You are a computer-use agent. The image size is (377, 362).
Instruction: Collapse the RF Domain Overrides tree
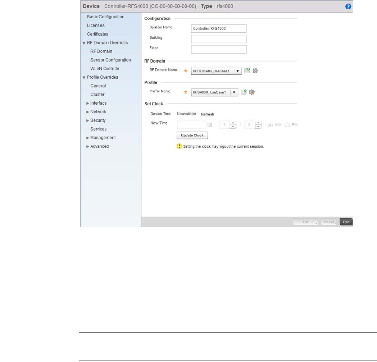84,43
